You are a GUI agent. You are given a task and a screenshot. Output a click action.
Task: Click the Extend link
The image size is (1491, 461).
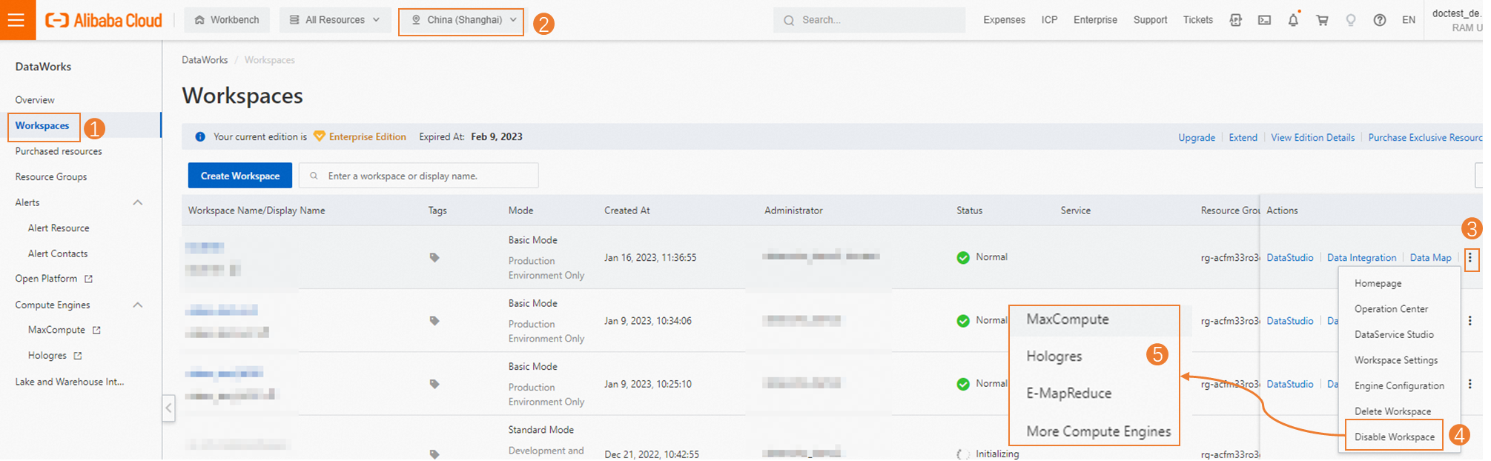click(1243, 138)
